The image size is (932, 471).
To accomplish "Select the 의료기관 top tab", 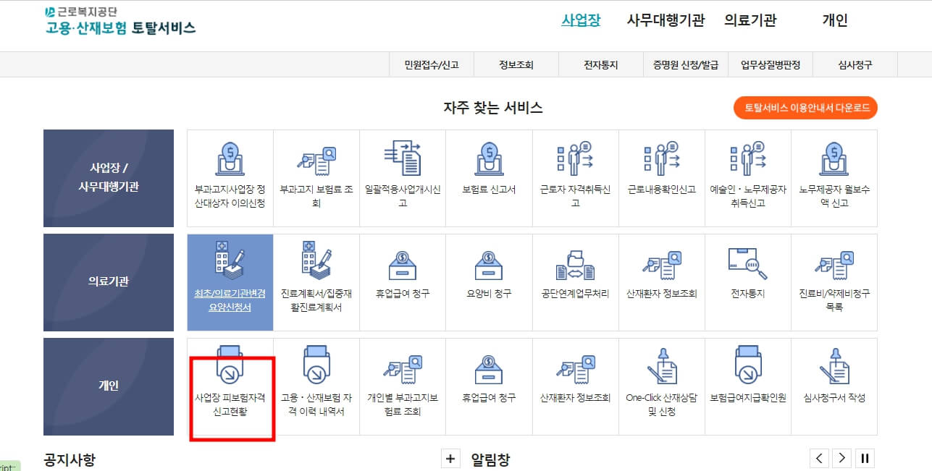I will pyautogui.click(x=750, y=20).
